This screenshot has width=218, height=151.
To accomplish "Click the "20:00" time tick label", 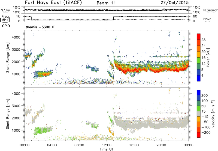I will [x=161, y=145].
